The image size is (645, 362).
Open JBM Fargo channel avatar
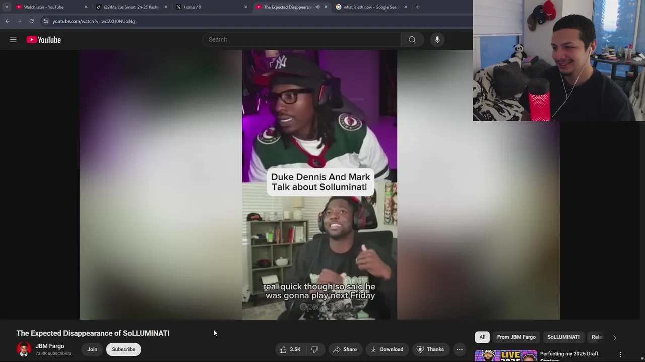24,349
